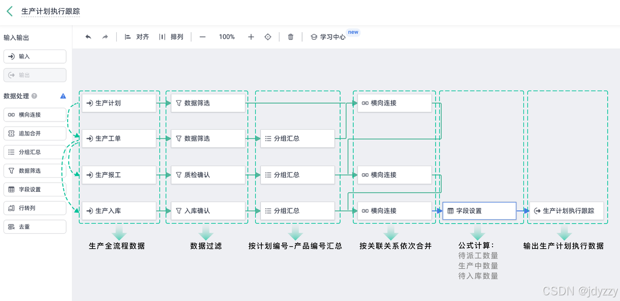Select the 分组汇总 node after 质检确认
620x301 pixels.
(298, 175)
